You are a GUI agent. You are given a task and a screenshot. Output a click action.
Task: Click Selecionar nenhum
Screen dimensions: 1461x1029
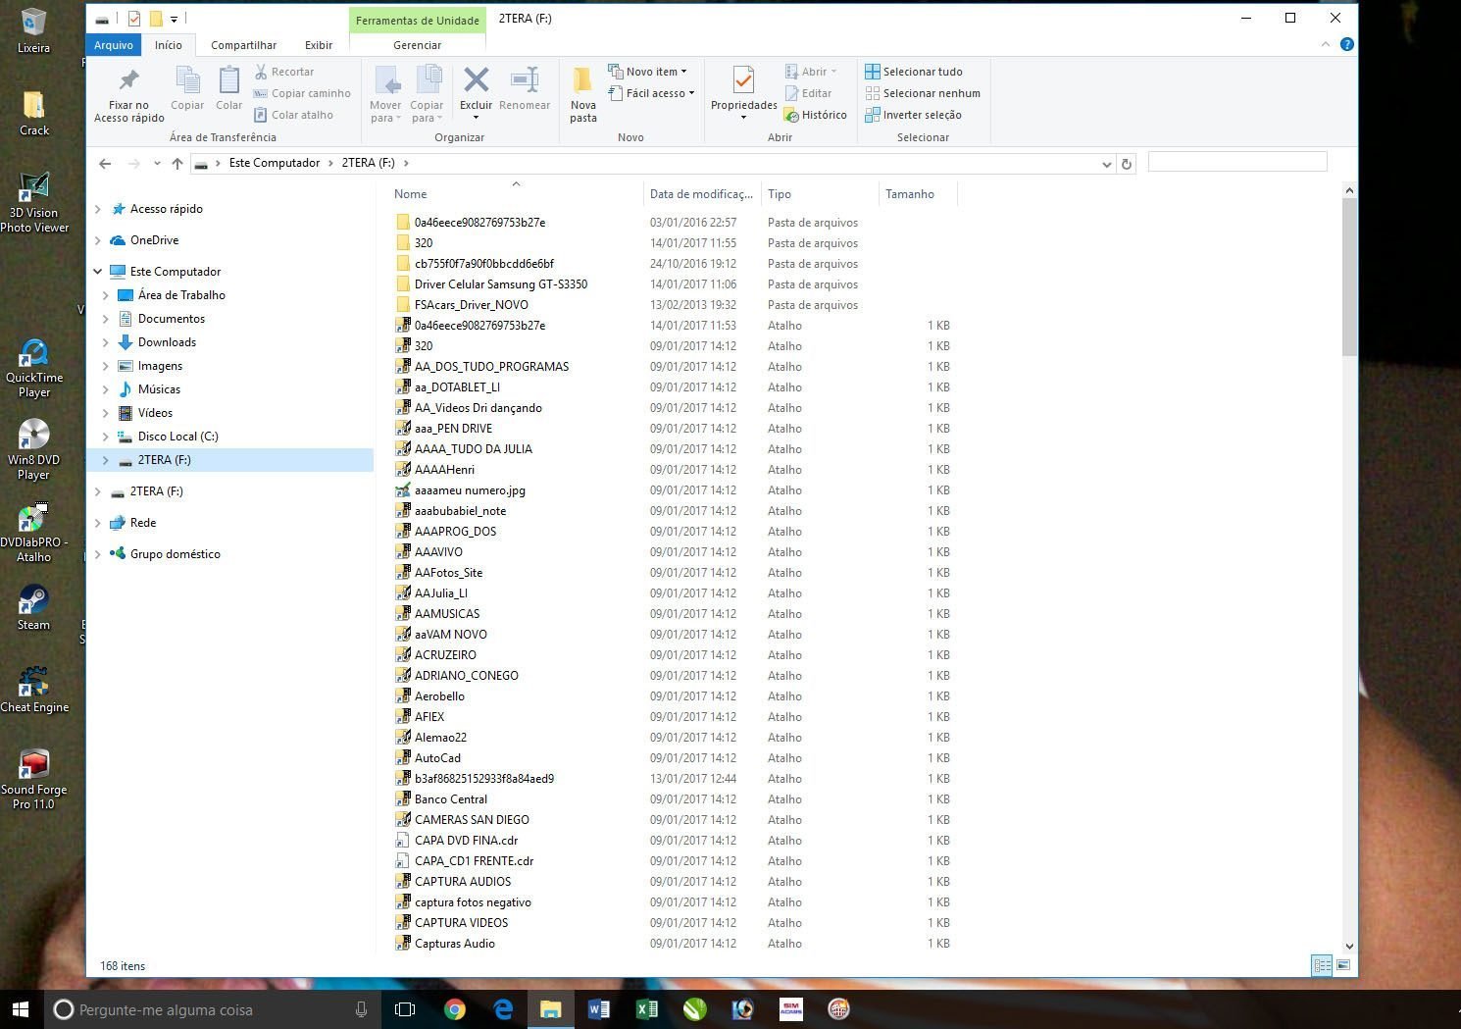[923, 93]
